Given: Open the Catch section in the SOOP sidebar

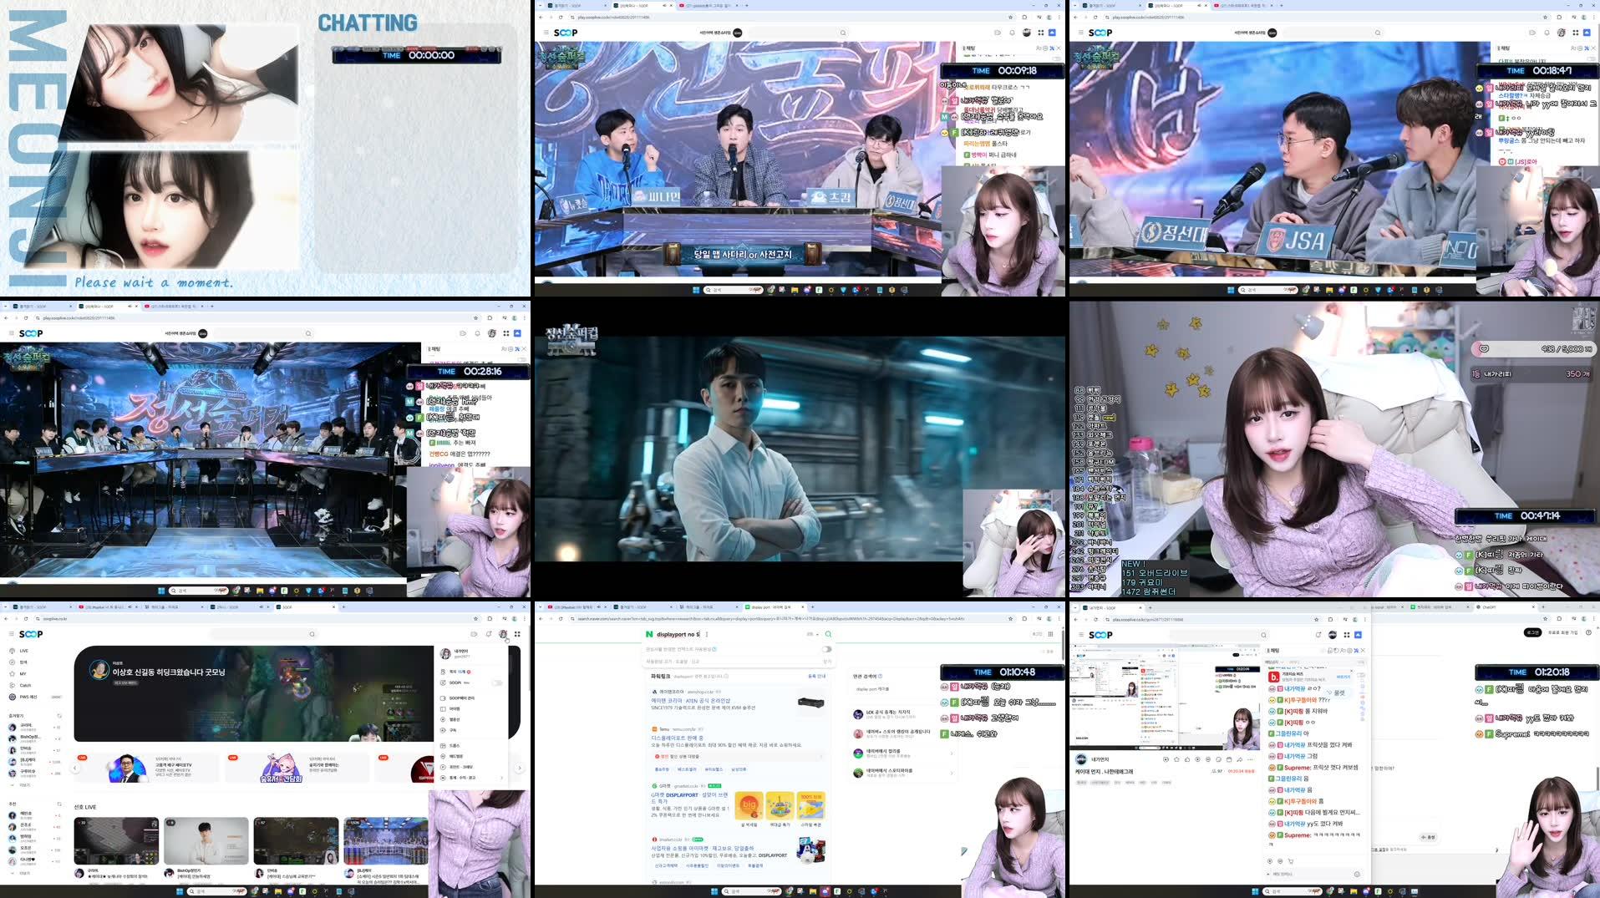Looking at the screenshot, I should point(27,685).
